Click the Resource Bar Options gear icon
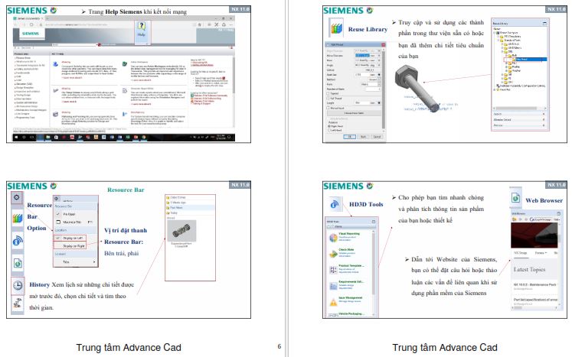This screenshot has width=572, height=357. tap(16, 197)
